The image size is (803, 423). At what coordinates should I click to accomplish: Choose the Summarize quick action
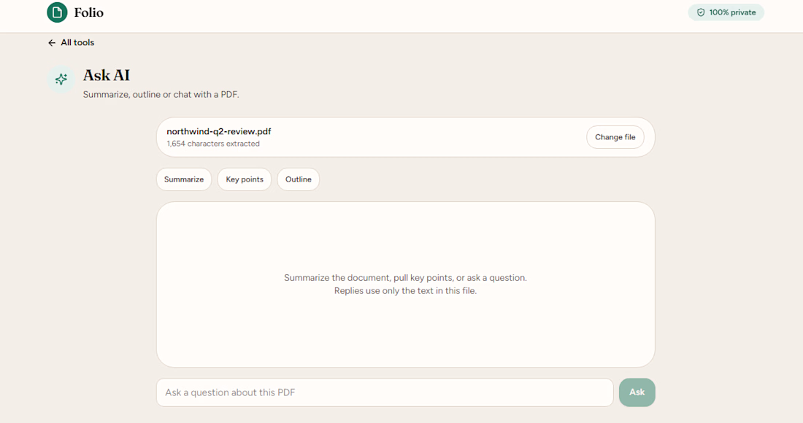(184, 179)
